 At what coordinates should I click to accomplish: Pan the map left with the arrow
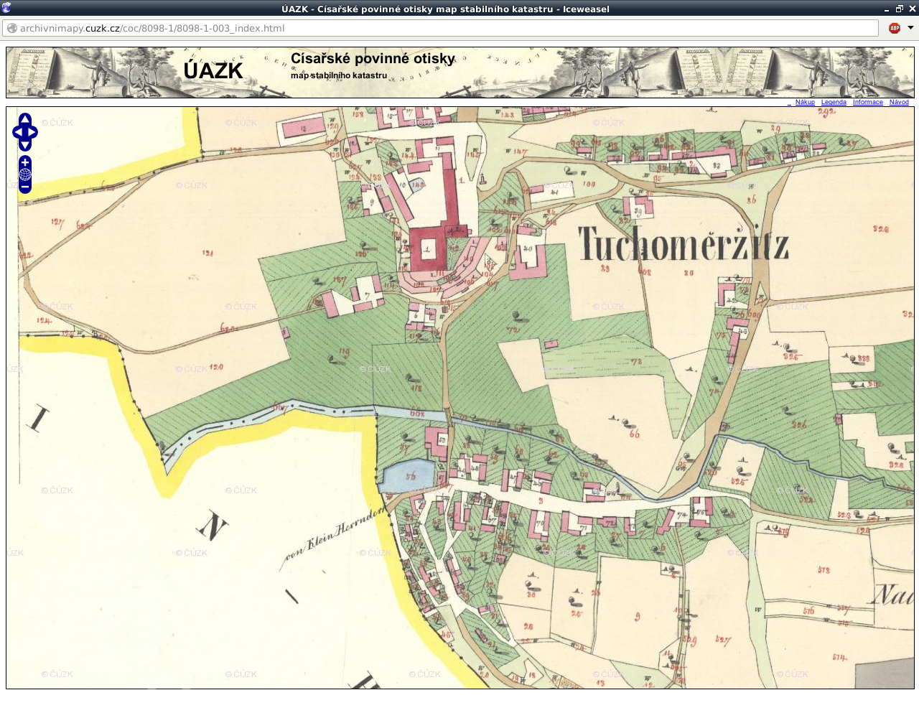[17, 132]
